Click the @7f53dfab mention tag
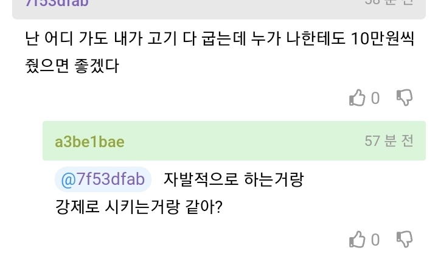The image size is (438, 256). (103, 179)
